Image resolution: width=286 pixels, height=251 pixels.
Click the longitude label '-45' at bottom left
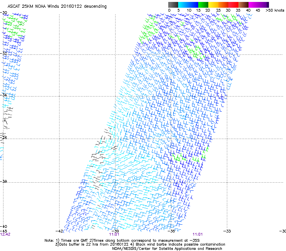(3, 231)
